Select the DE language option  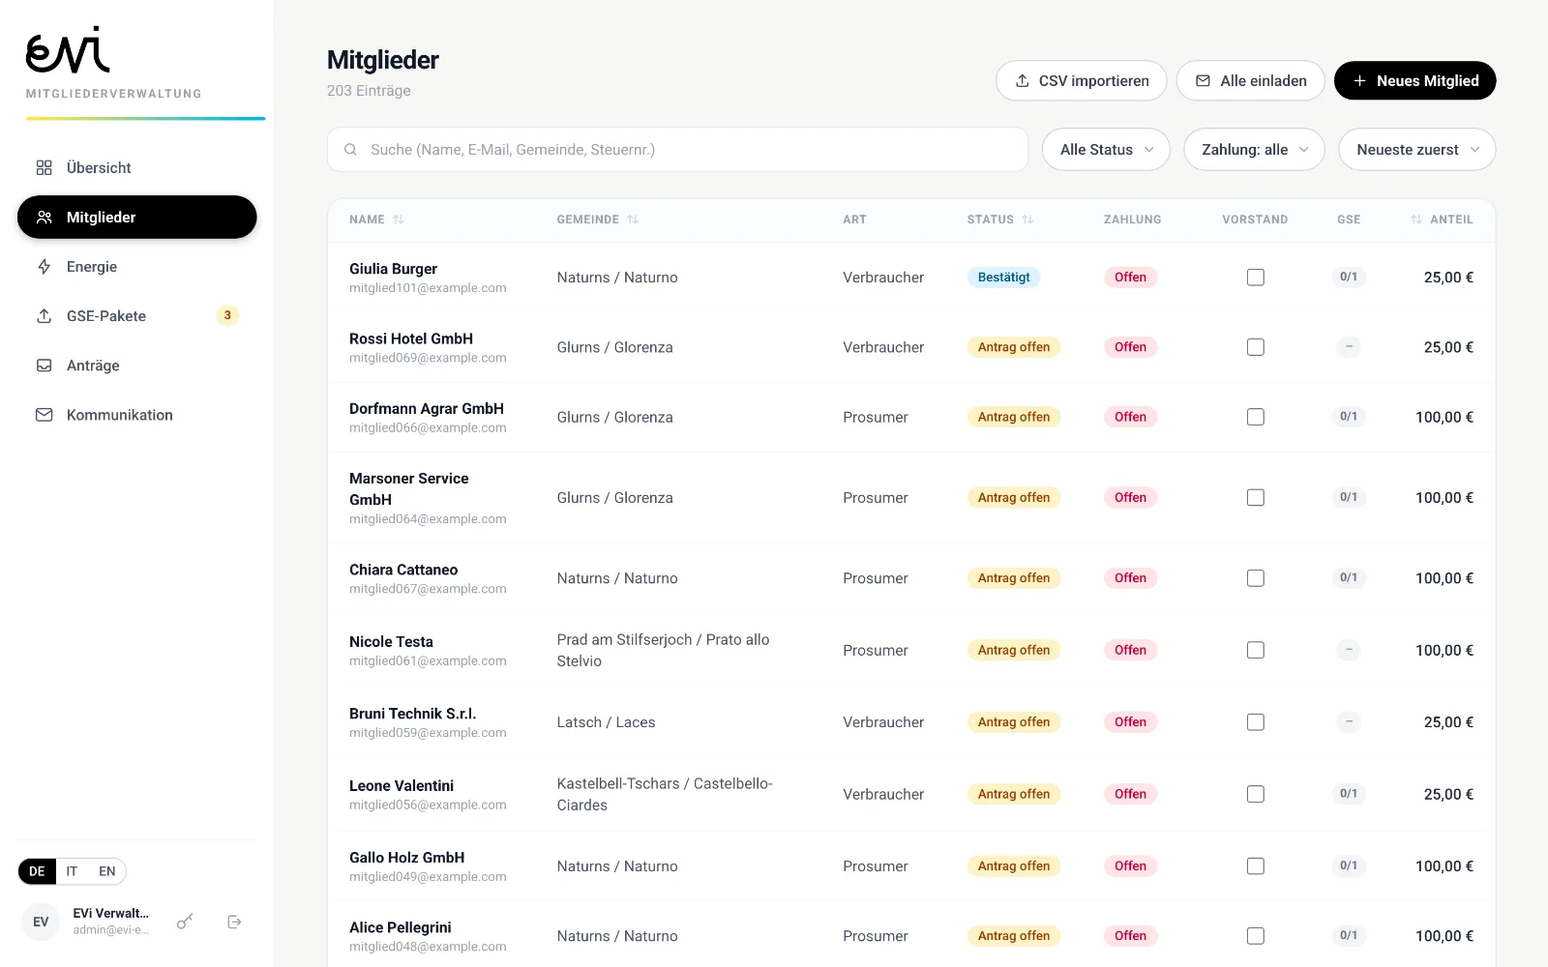click(x=37, y=871)
